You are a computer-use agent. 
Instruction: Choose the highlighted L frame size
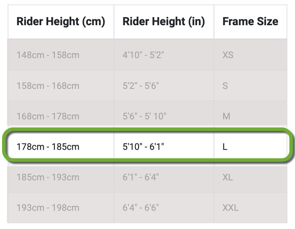[225, 146]
